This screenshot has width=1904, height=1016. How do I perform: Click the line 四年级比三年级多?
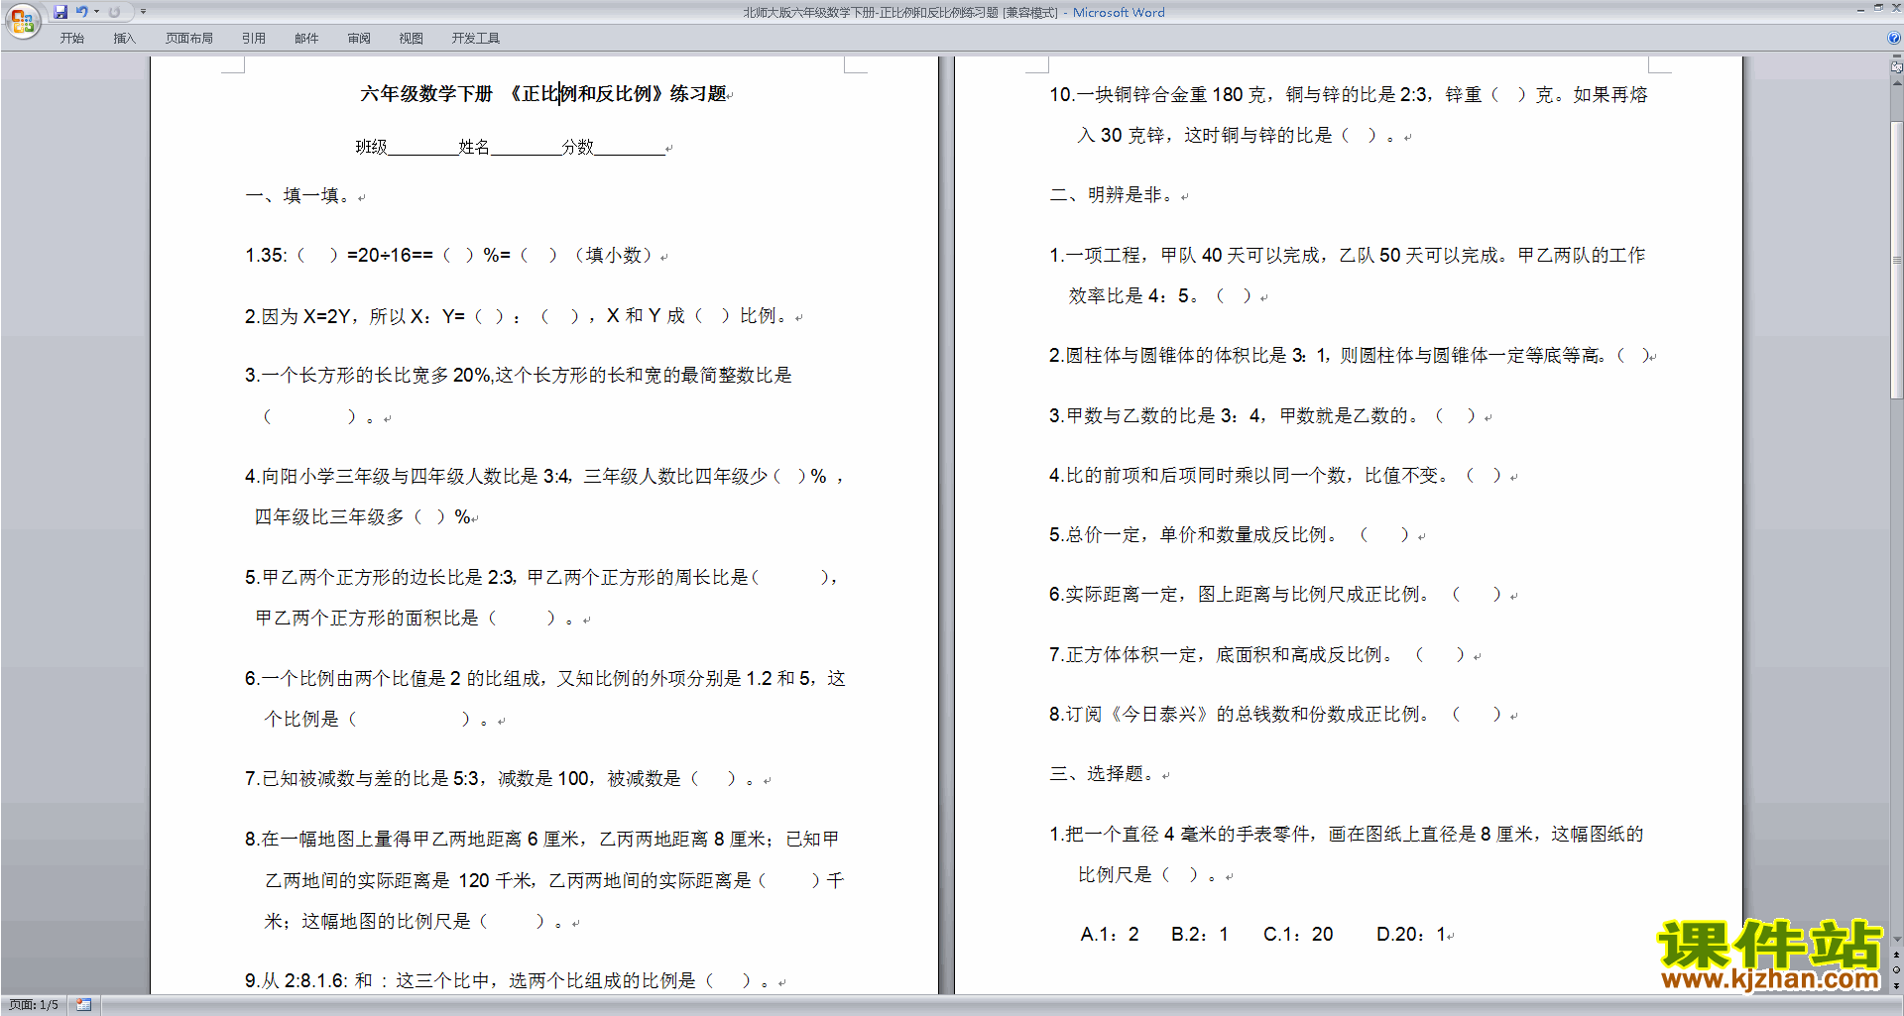[362, 517]
